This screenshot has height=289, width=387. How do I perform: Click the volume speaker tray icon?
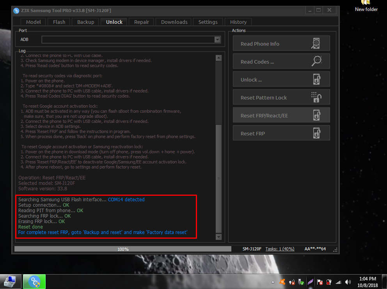[348, 282]
